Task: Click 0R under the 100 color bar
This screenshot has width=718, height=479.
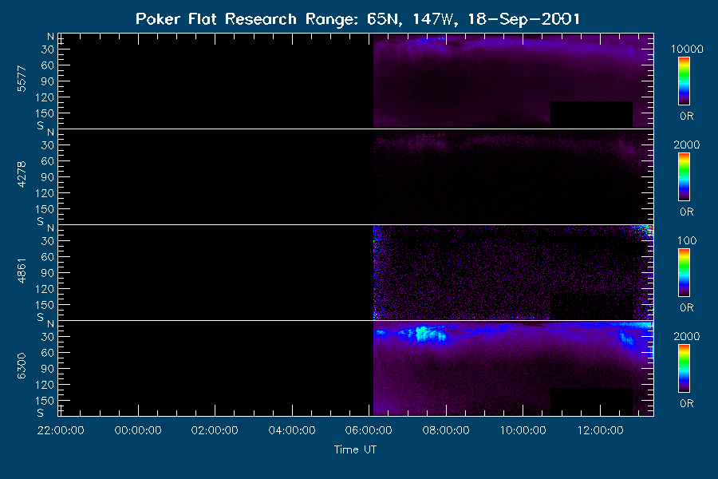Action: pos(687,307)
